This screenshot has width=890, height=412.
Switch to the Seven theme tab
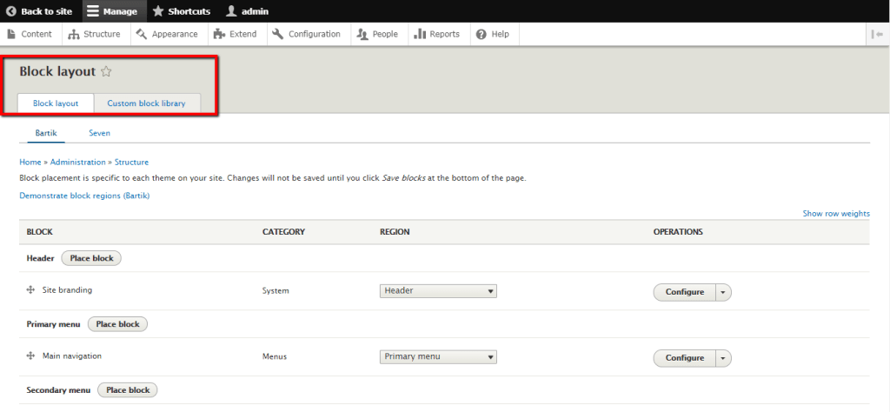pyautogui.click(x=99, y=133)
